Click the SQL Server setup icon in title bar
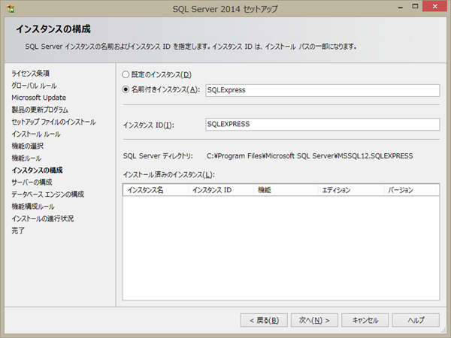The width and height of the screenshot is (451, 338). [11, 9]
